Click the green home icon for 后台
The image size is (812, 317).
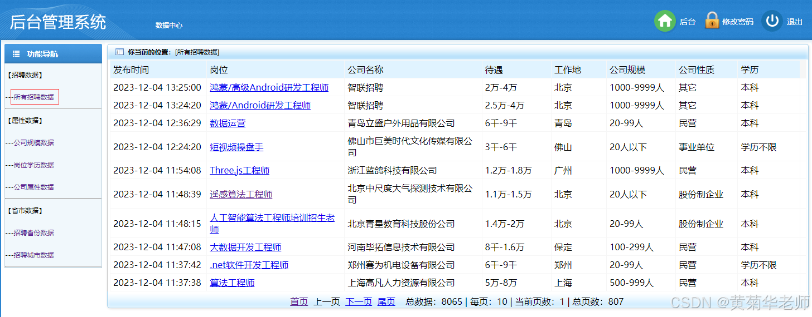tap(665, 21)
